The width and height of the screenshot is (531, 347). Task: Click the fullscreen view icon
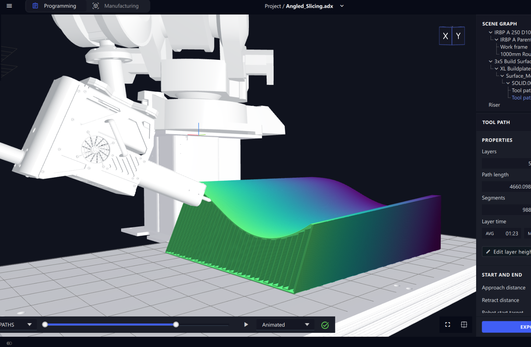pos(447,325)
